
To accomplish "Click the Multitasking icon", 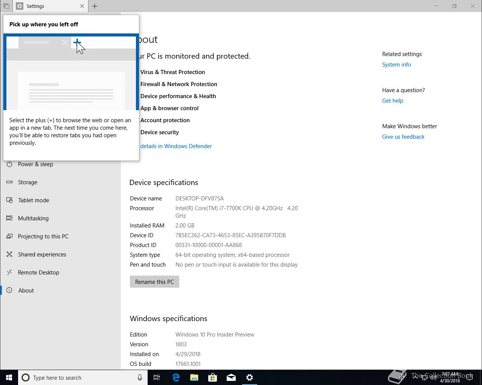I will (9, 218).
